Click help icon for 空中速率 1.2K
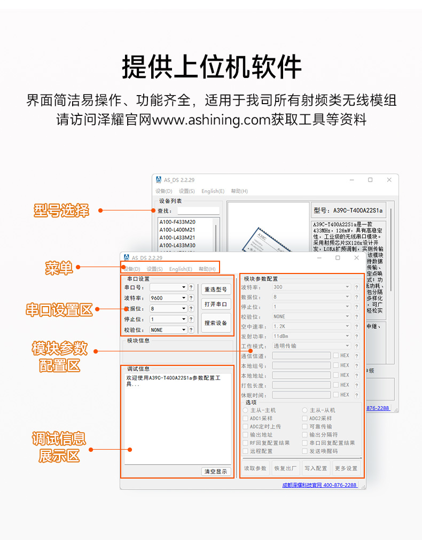 click(x=356, y=326)
